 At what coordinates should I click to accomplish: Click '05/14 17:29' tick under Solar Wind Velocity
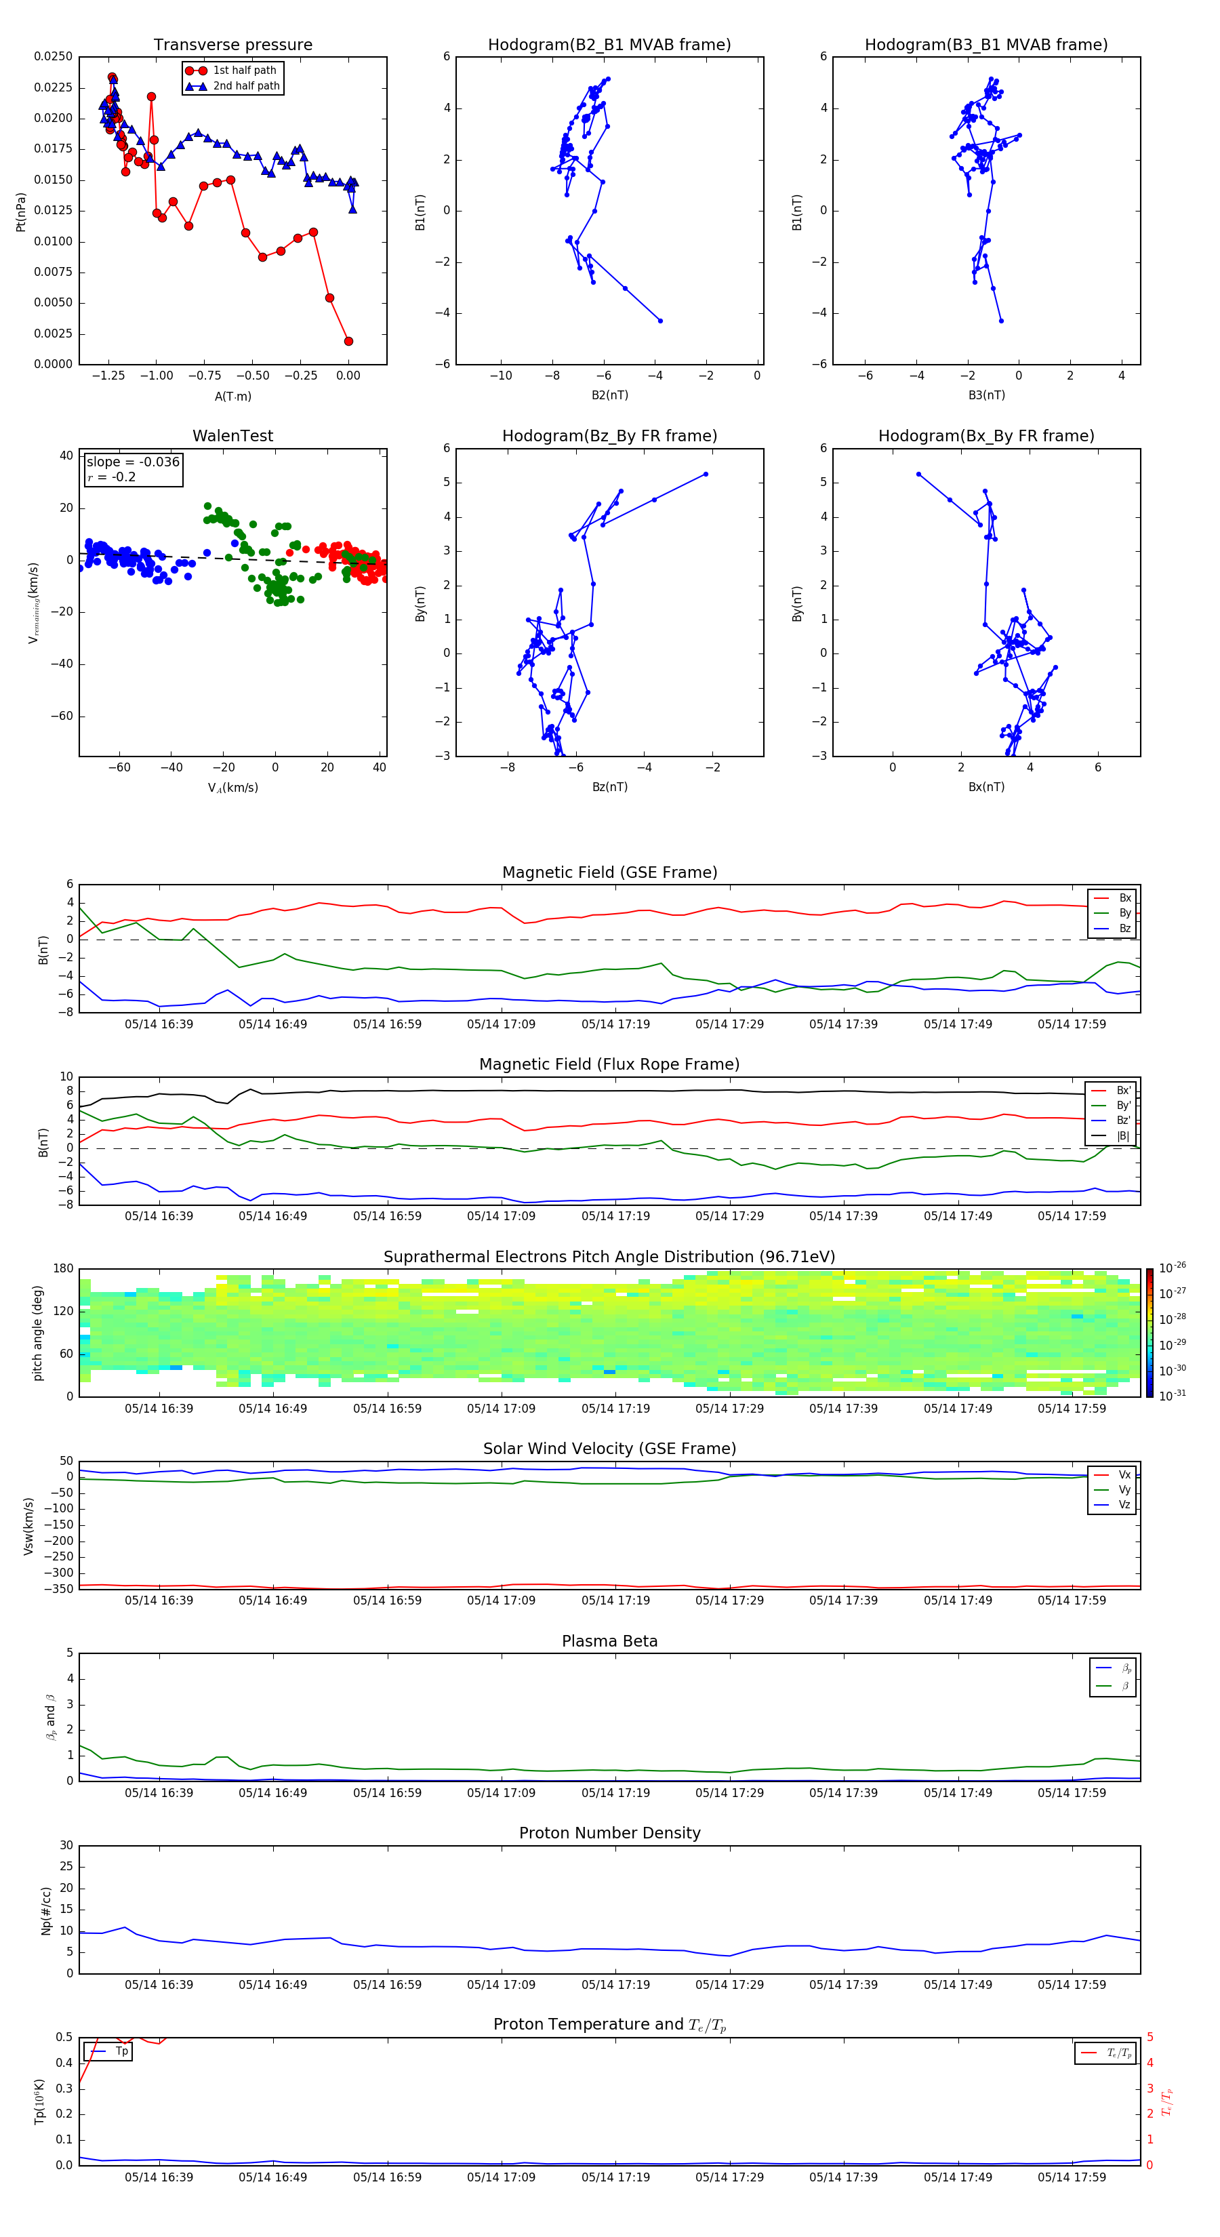729,1600
